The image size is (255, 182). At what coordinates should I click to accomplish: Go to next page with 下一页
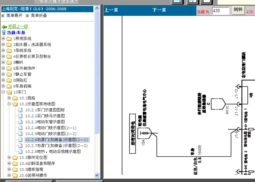click(159, 10)
